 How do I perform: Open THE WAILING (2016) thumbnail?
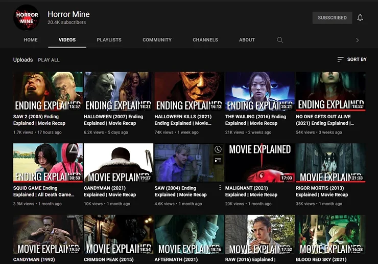point(260,91)
